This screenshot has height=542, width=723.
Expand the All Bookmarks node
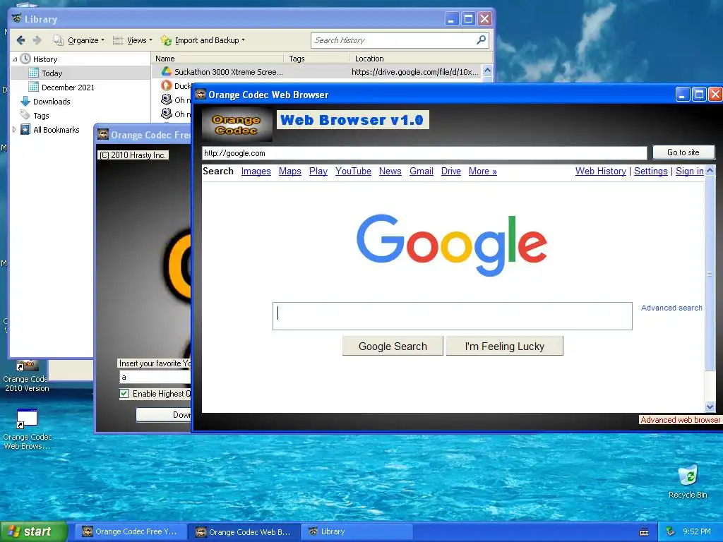coord(14,130)
